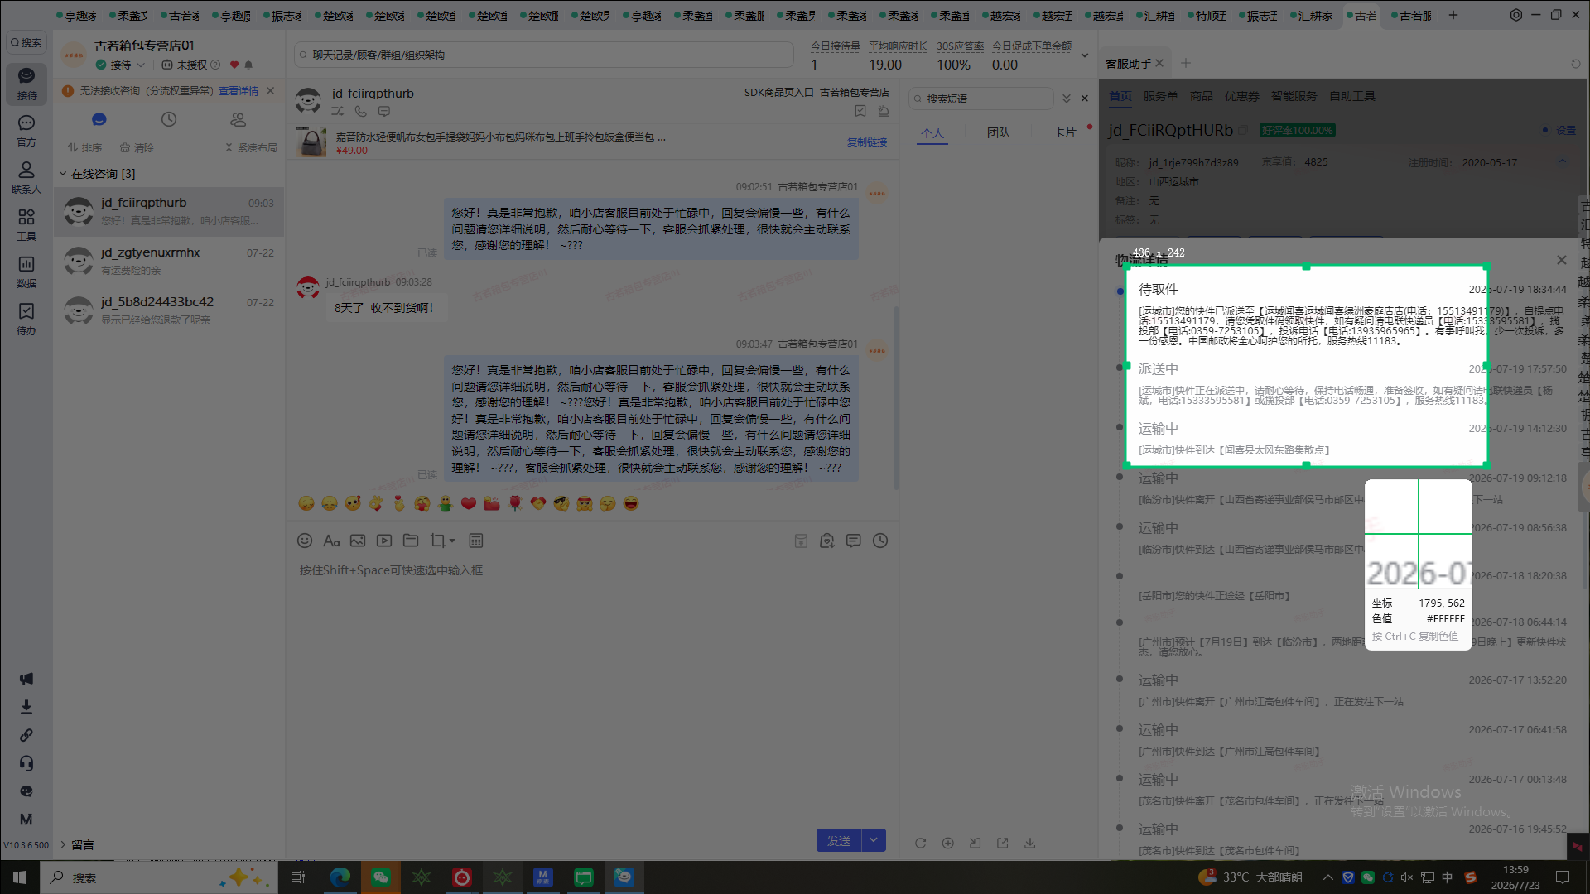Click the 发送 send button
This screenshot has height=894, width=1590.
pyautogui.click(x=839, y=840)
